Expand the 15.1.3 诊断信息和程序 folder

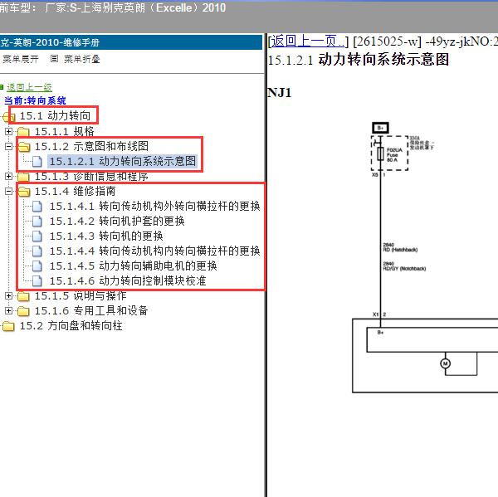coord(8,176)
